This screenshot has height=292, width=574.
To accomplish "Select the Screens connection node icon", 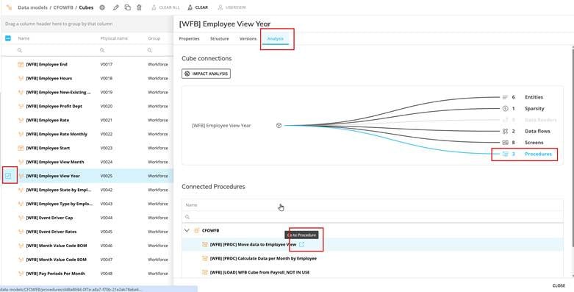I will coord(505,143).
